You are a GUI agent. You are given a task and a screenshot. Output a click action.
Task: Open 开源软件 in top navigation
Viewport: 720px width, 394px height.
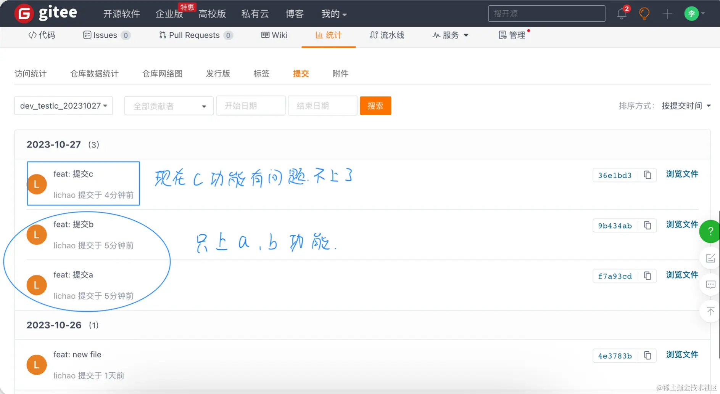click(x=122, y=14)
